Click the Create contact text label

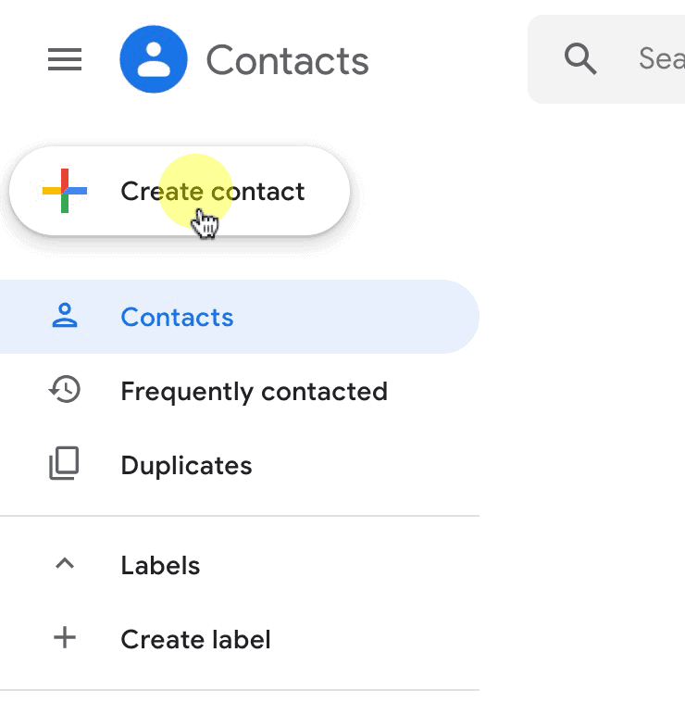[x=212, y=191]
